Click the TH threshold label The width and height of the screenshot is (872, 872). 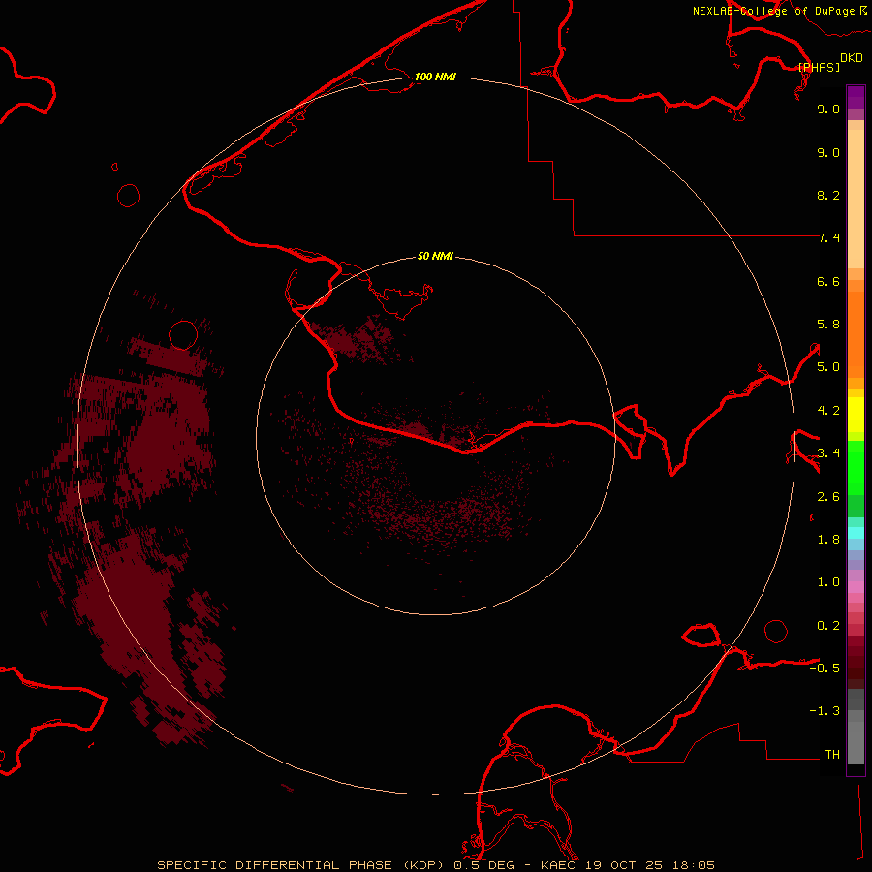point(832,755)
